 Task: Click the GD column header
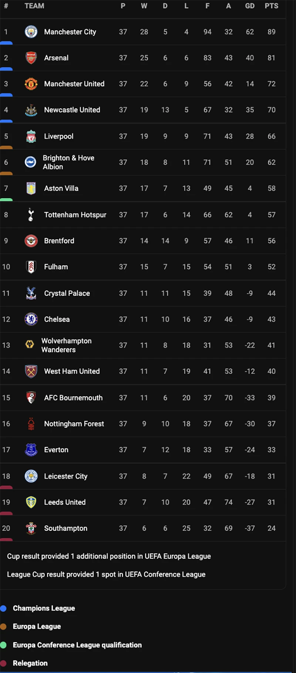coord(250,6)
